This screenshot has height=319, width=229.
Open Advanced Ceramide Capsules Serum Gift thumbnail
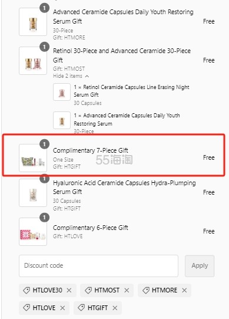point(33,22)
